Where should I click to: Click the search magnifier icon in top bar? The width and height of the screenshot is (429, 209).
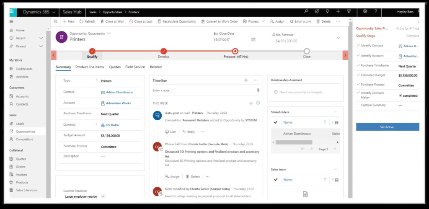[306, 11]
